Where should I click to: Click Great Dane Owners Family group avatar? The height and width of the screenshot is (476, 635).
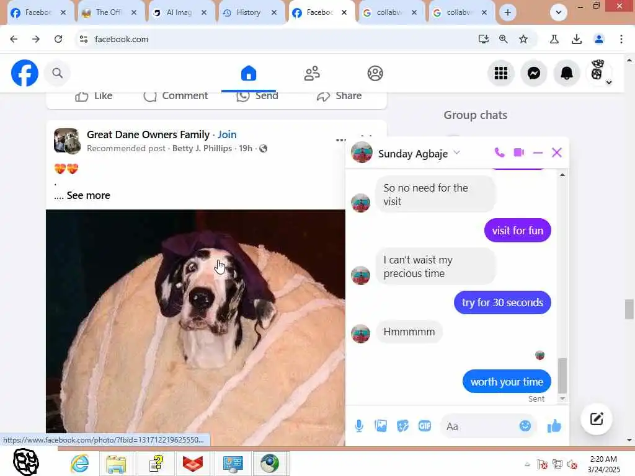(x=67, y=141)
